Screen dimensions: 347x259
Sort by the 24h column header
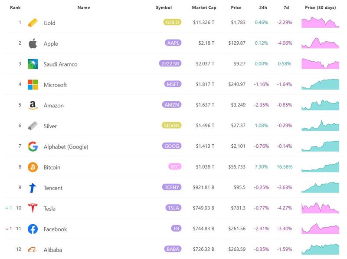click(263, 7)
